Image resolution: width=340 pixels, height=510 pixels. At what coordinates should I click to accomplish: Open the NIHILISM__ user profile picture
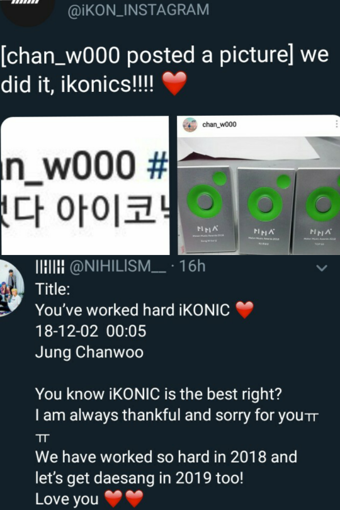[11, 288]
